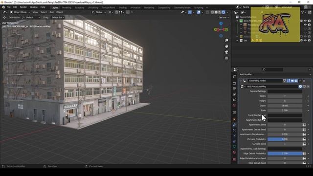Viewport: 313px width, 176px height.
Task: Select wireframe viewport shading
Action: pyautogui.click(x=212, y=12)
